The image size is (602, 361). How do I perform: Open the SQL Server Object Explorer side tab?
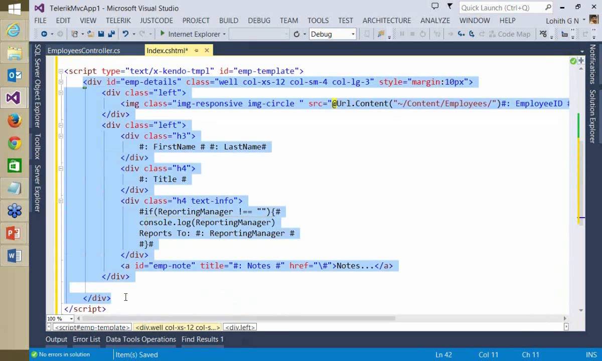(x=38, y=86)
